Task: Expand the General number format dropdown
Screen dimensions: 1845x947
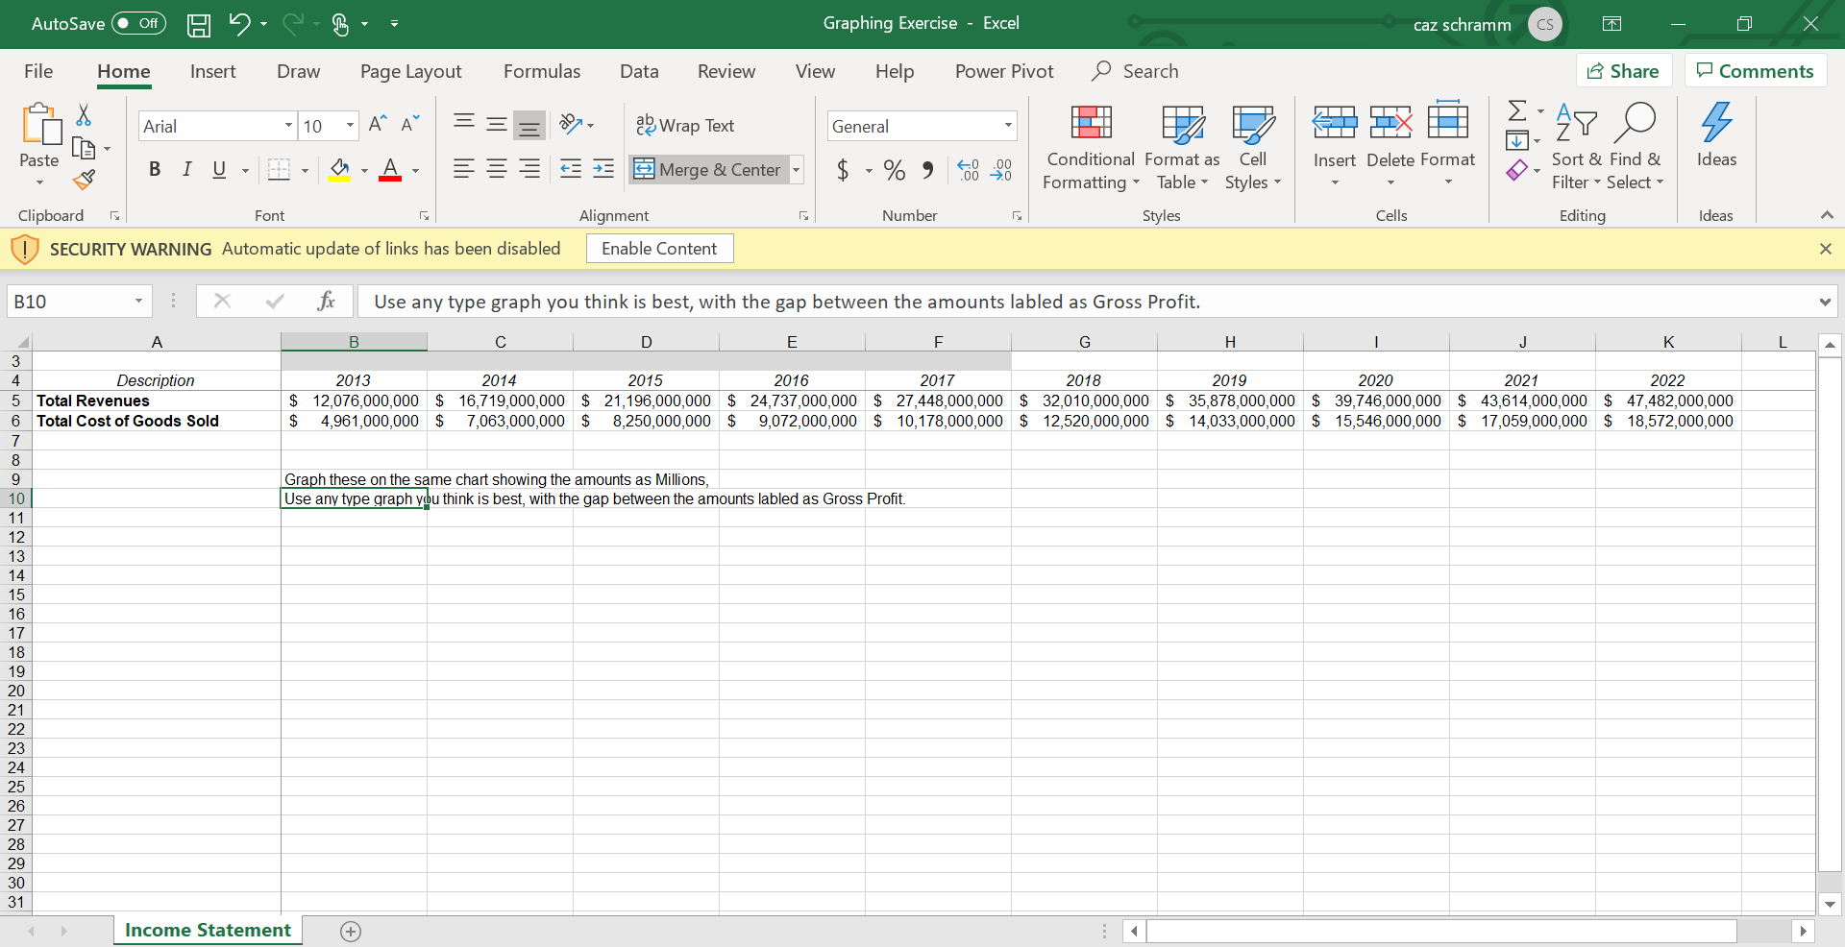Action: point(1007,126)
